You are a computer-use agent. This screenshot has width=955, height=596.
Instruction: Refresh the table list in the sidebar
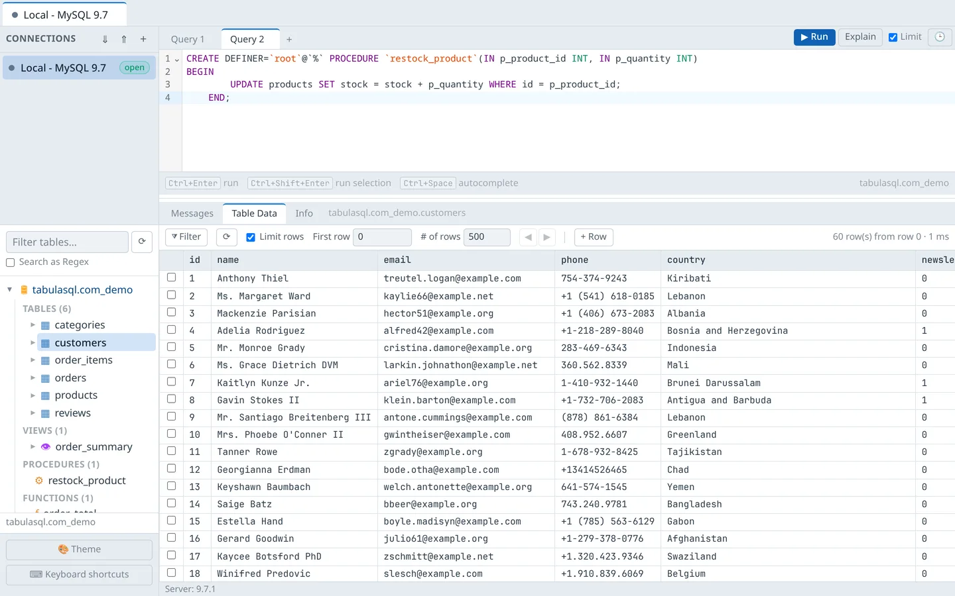[x=142, y=242]
